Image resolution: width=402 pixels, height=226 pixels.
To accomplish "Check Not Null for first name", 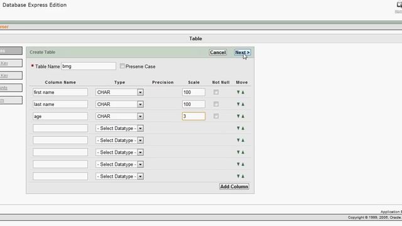I will 216,92.
